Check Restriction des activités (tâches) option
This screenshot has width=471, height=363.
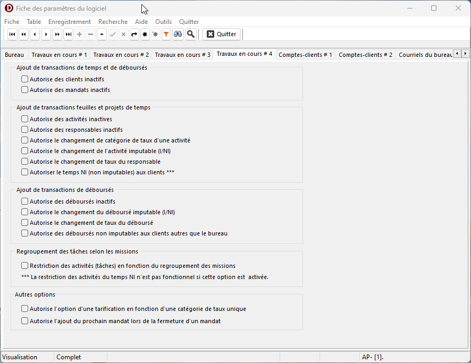24,266
